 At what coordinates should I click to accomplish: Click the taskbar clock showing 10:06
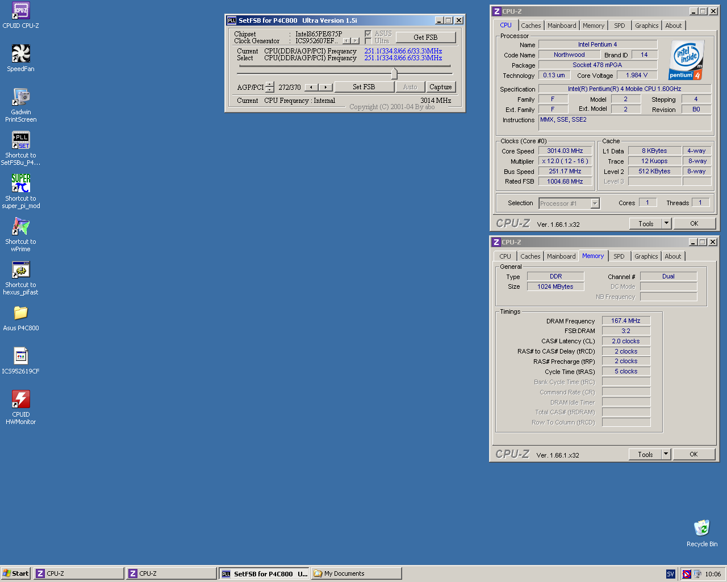[713, 574]
